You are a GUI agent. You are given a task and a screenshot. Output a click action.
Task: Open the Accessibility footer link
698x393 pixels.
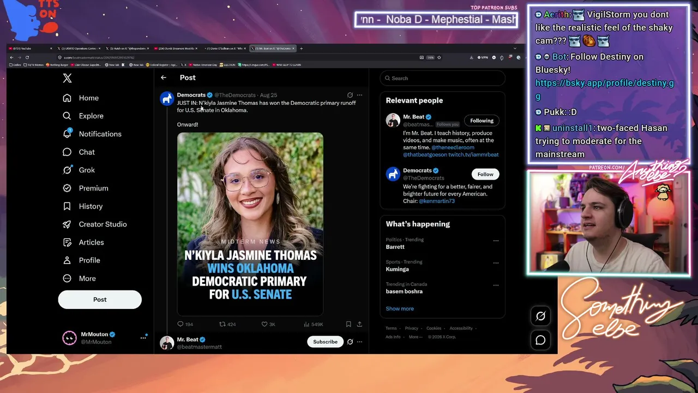pos(461,328)
